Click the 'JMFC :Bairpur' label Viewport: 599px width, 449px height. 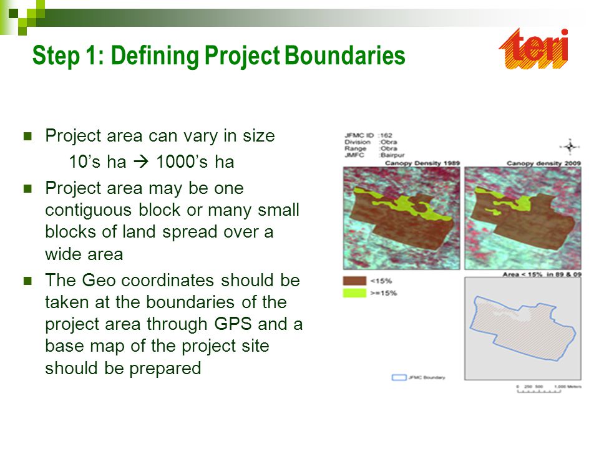(374, 155)
